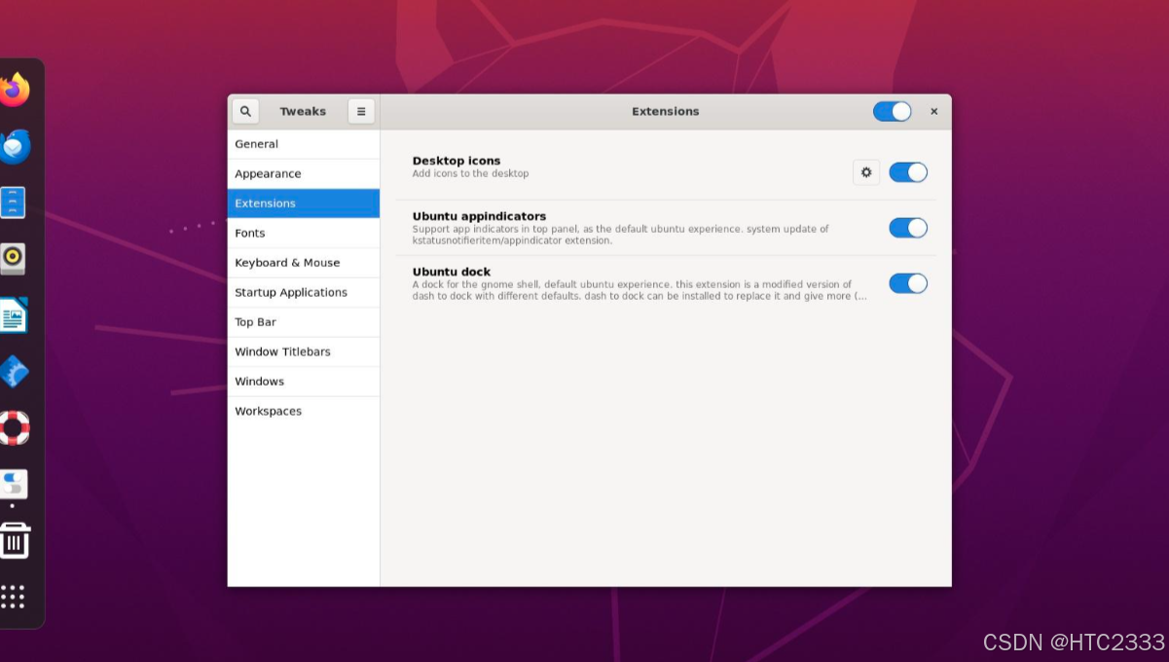This screenshot has width=1169, height=662.
Task: Open Desktop icons extension settings gear
Action: tap(865, 172)
